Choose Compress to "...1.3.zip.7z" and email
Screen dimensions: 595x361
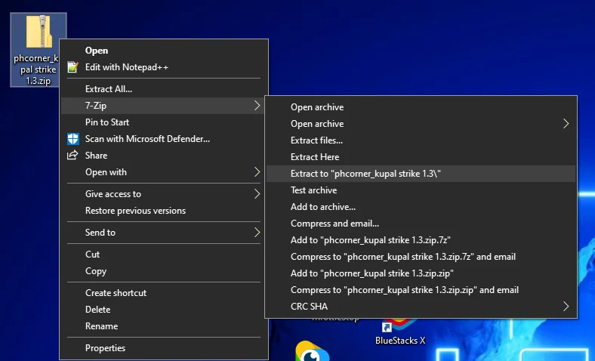421,257
